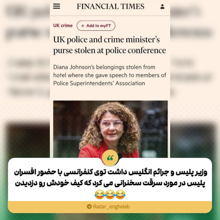Click the leftmost laughing-crying emoji

click(99, 194)
